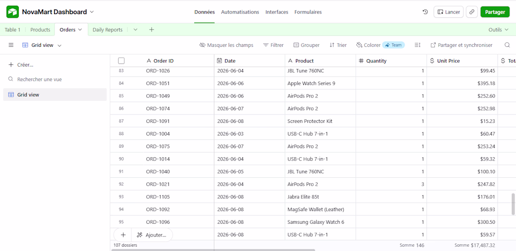Click the vertical scrollbar thumb
This screenshot has height=251, width=516.
tap(513, 204)
